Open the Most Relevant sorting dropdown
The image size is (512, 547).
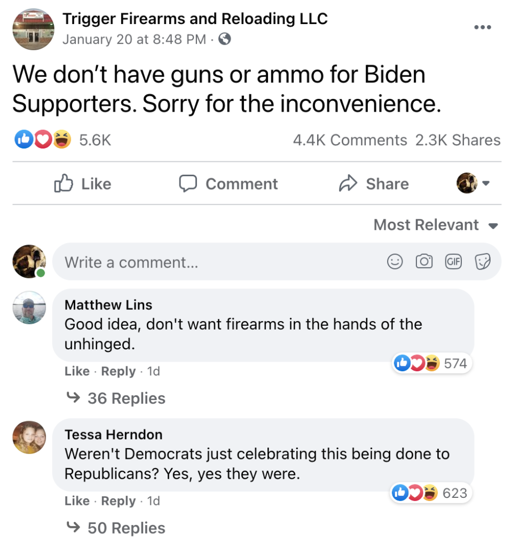tap(436, 225)
